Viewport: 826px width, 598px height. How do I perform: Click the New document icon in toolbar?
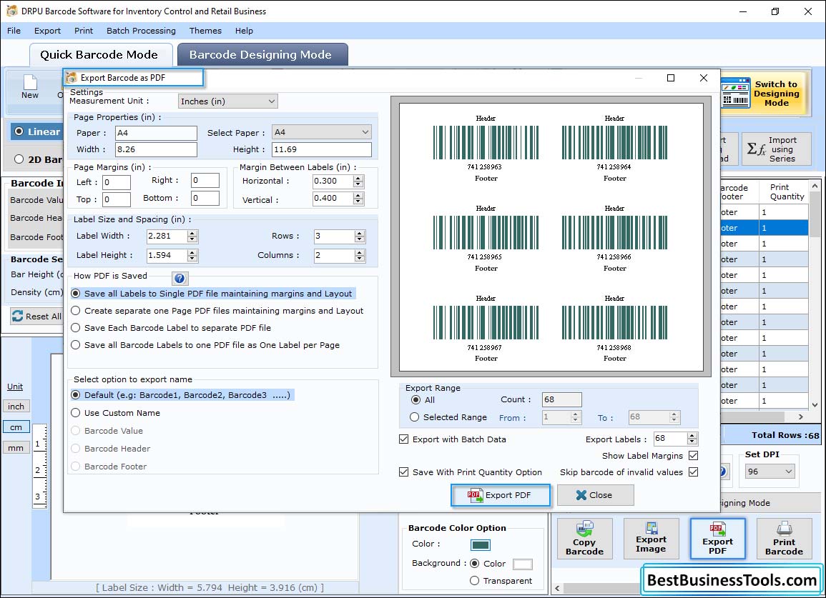[30, 83]
